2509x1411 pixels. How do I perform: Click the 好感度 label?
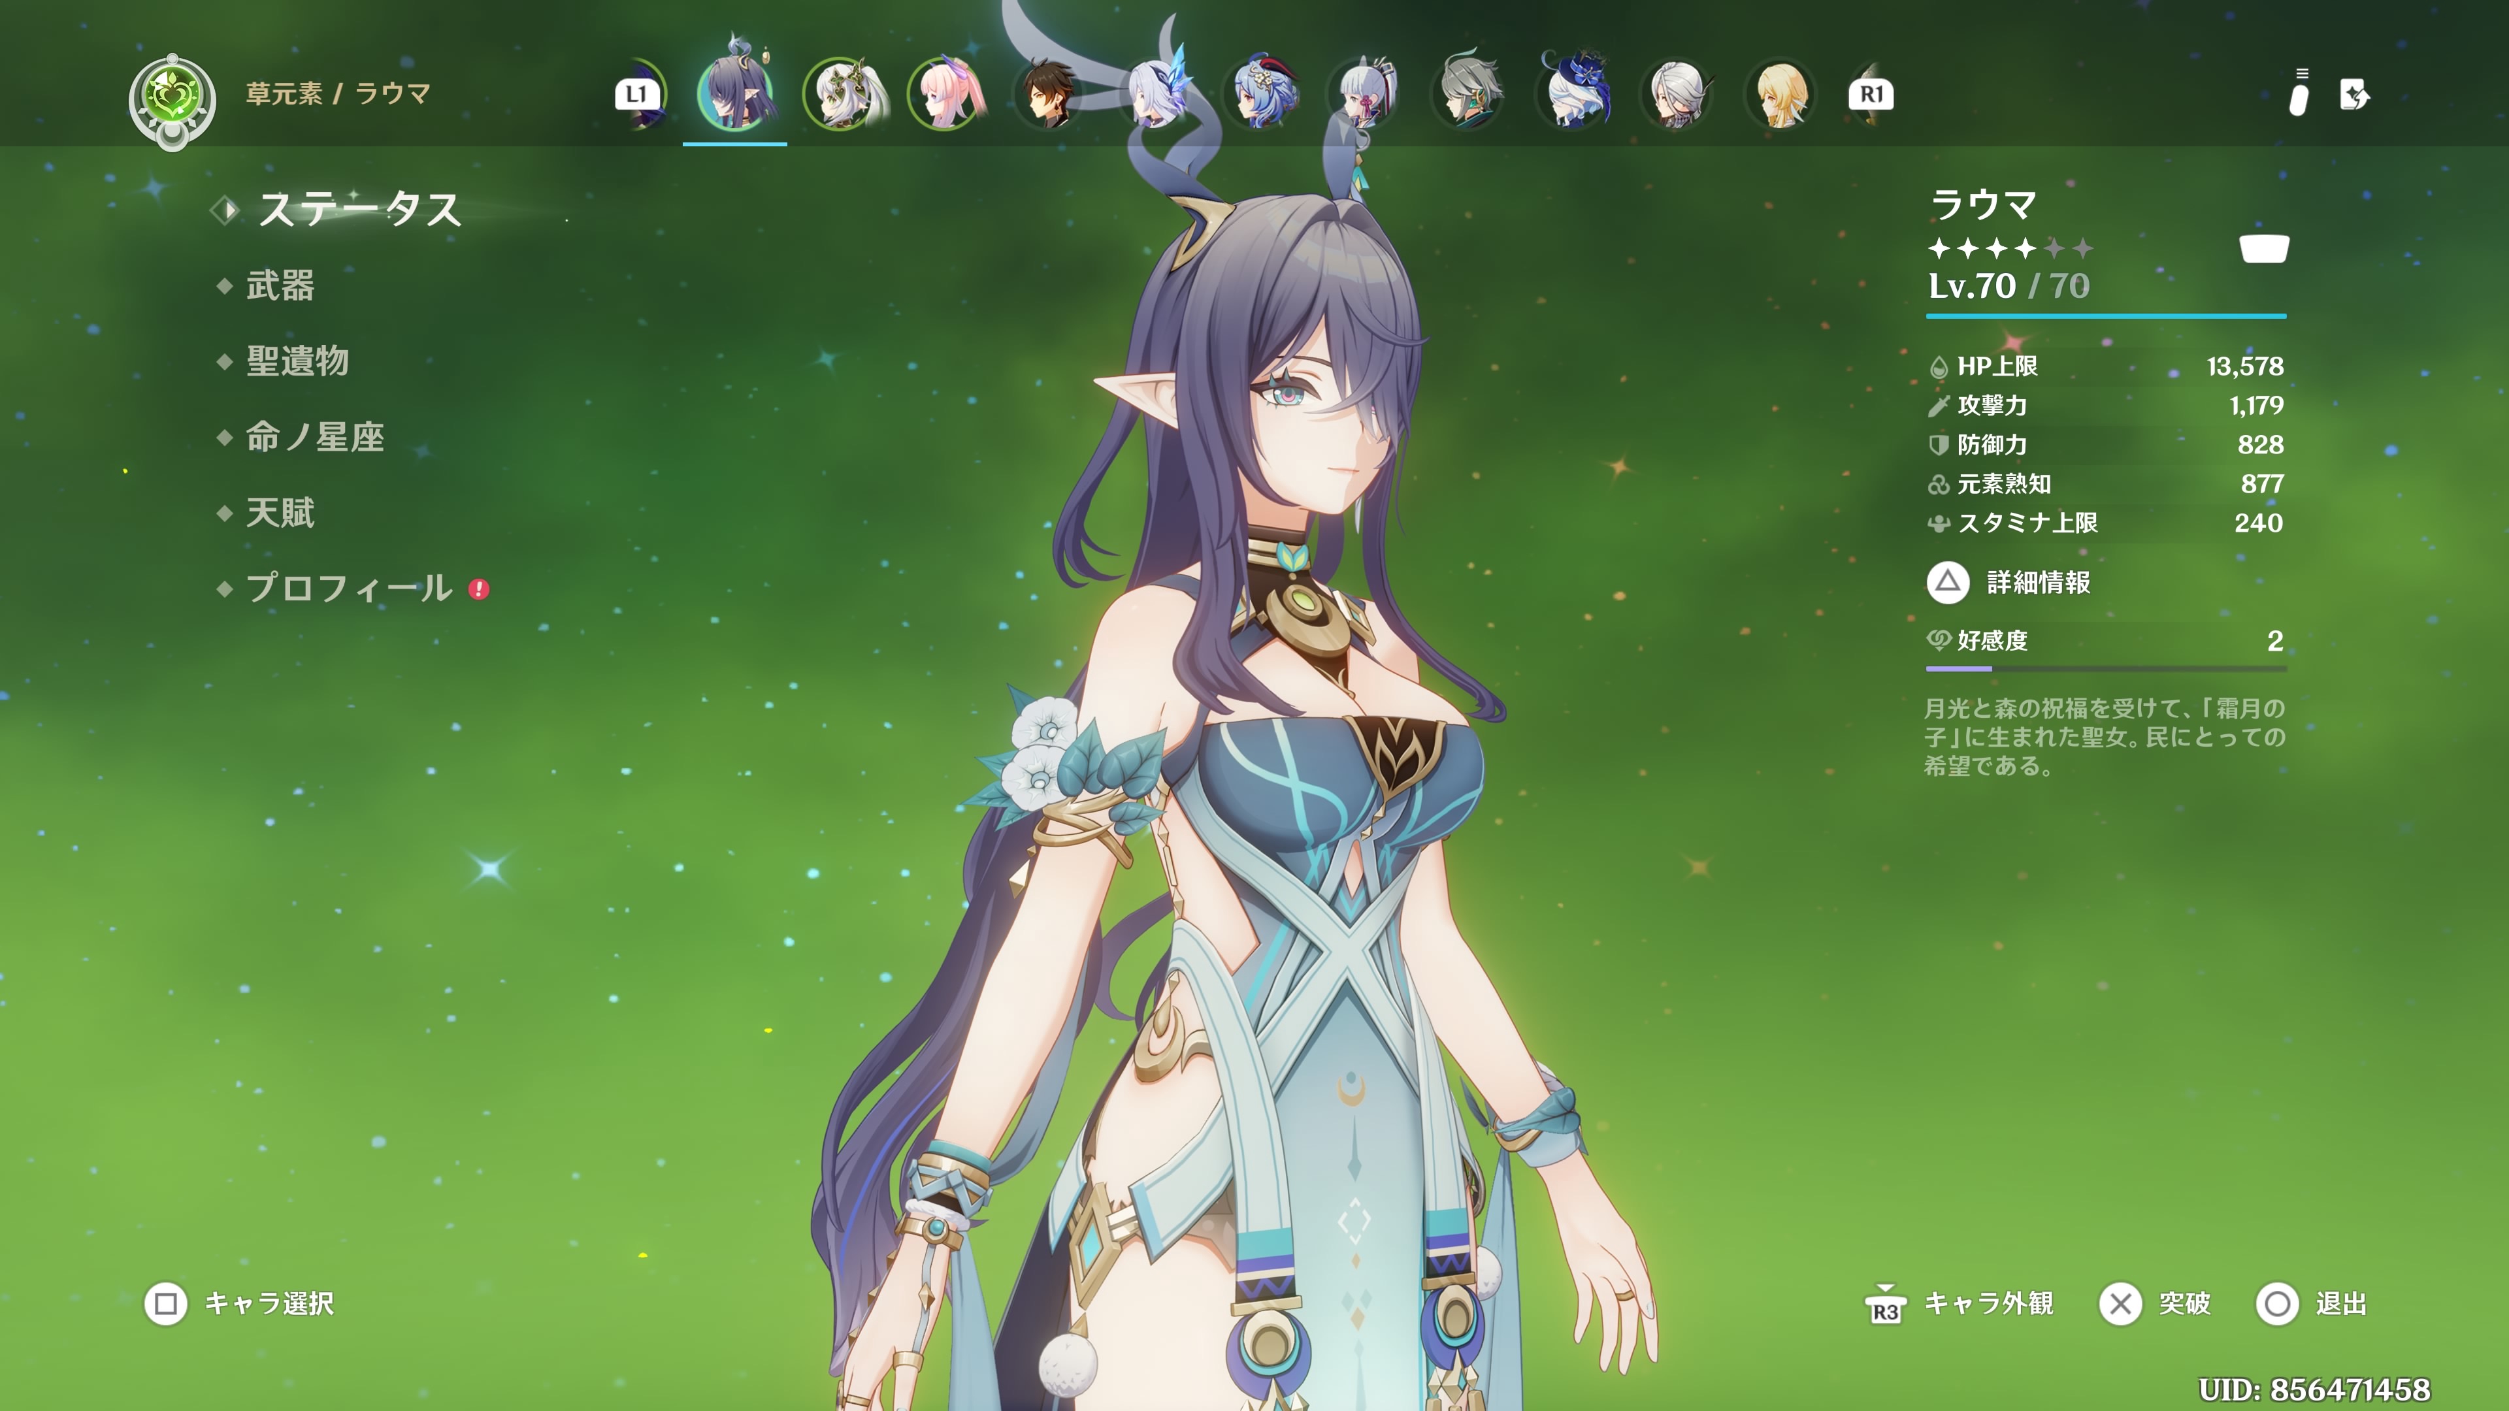[x=1993, y=641]
